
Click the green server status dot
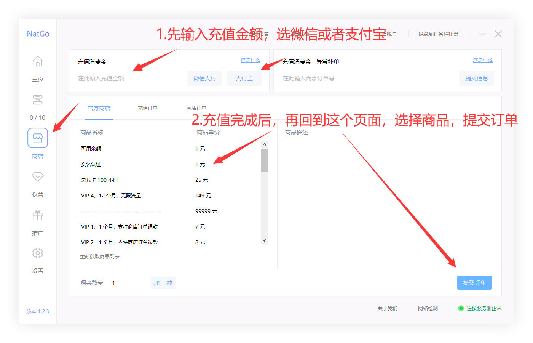pos(461,309)
